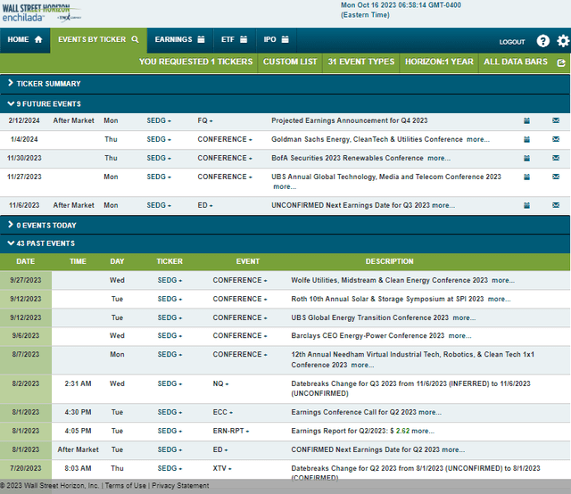Click the $2.62 earnings value
The image size is (571, 494).
coord(402,431)
